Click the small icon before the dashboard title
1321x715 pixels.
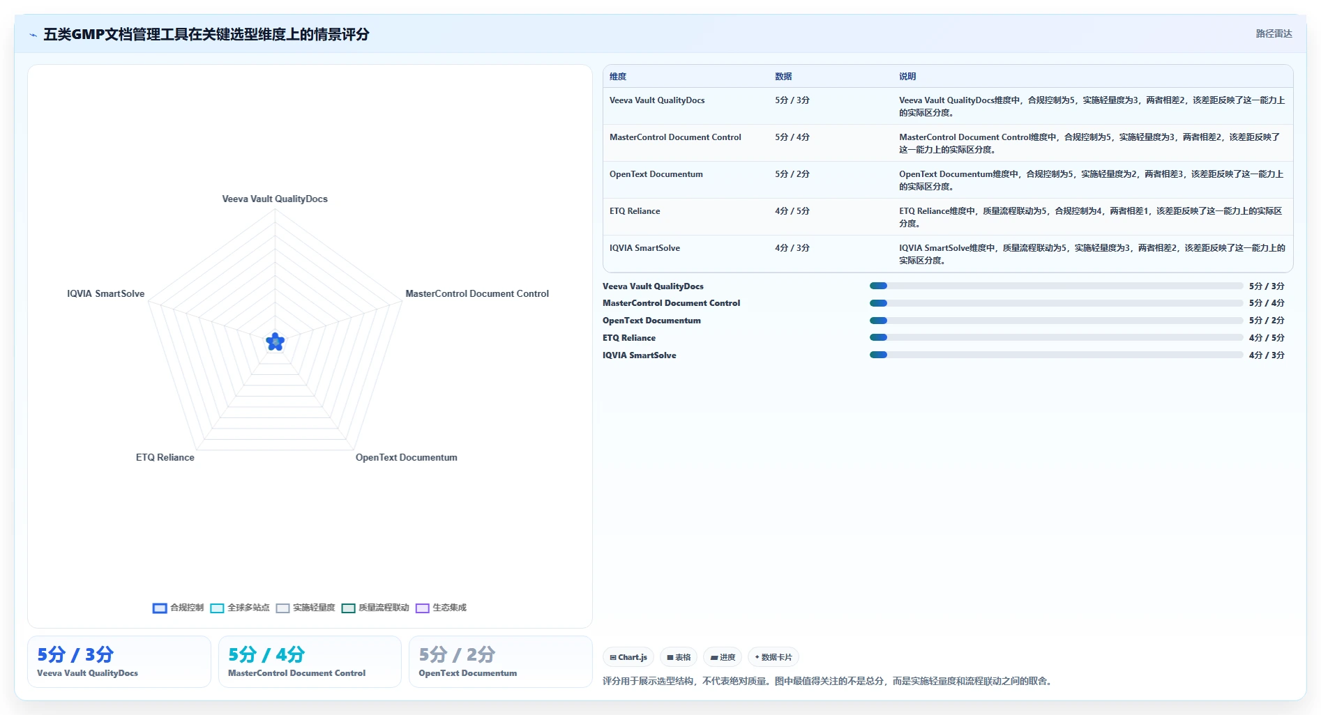pyautogui.click(x=33, y=35)
